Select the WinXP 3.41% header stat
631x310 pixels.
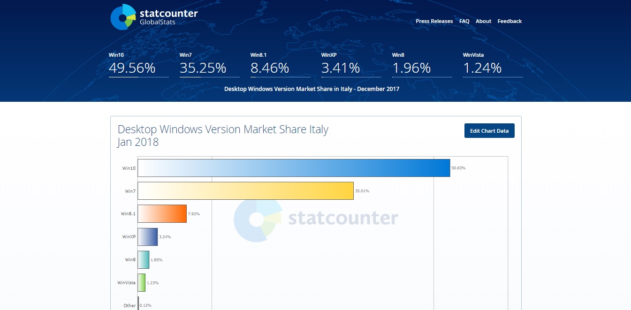point(351,65)
